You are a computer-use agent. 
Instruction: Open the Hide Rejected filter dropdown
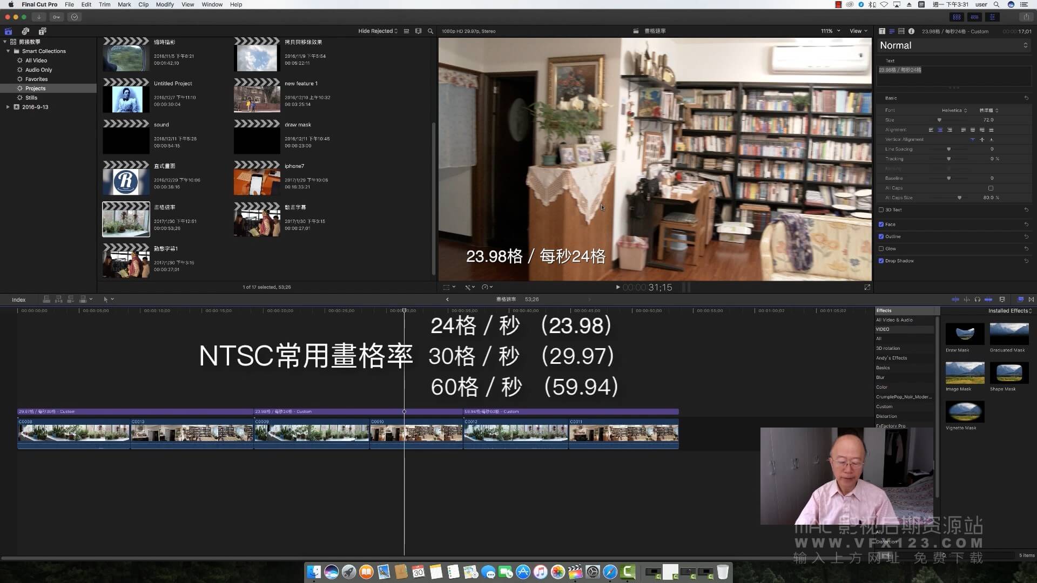click(378, 31)
